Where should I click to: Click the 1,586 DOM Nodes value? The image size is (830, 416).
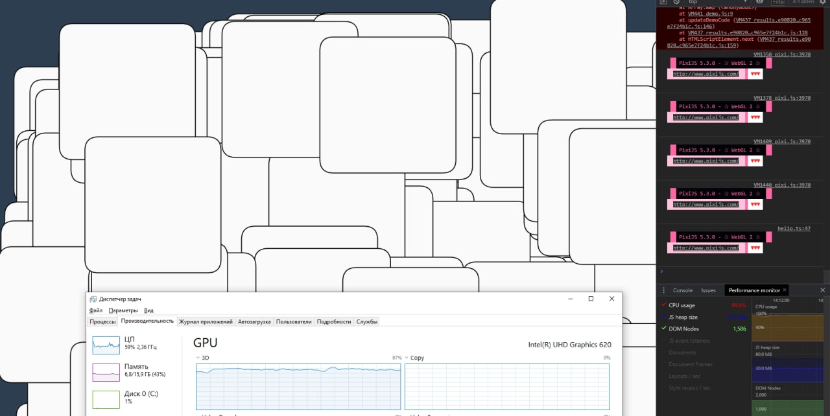(739, 329)
